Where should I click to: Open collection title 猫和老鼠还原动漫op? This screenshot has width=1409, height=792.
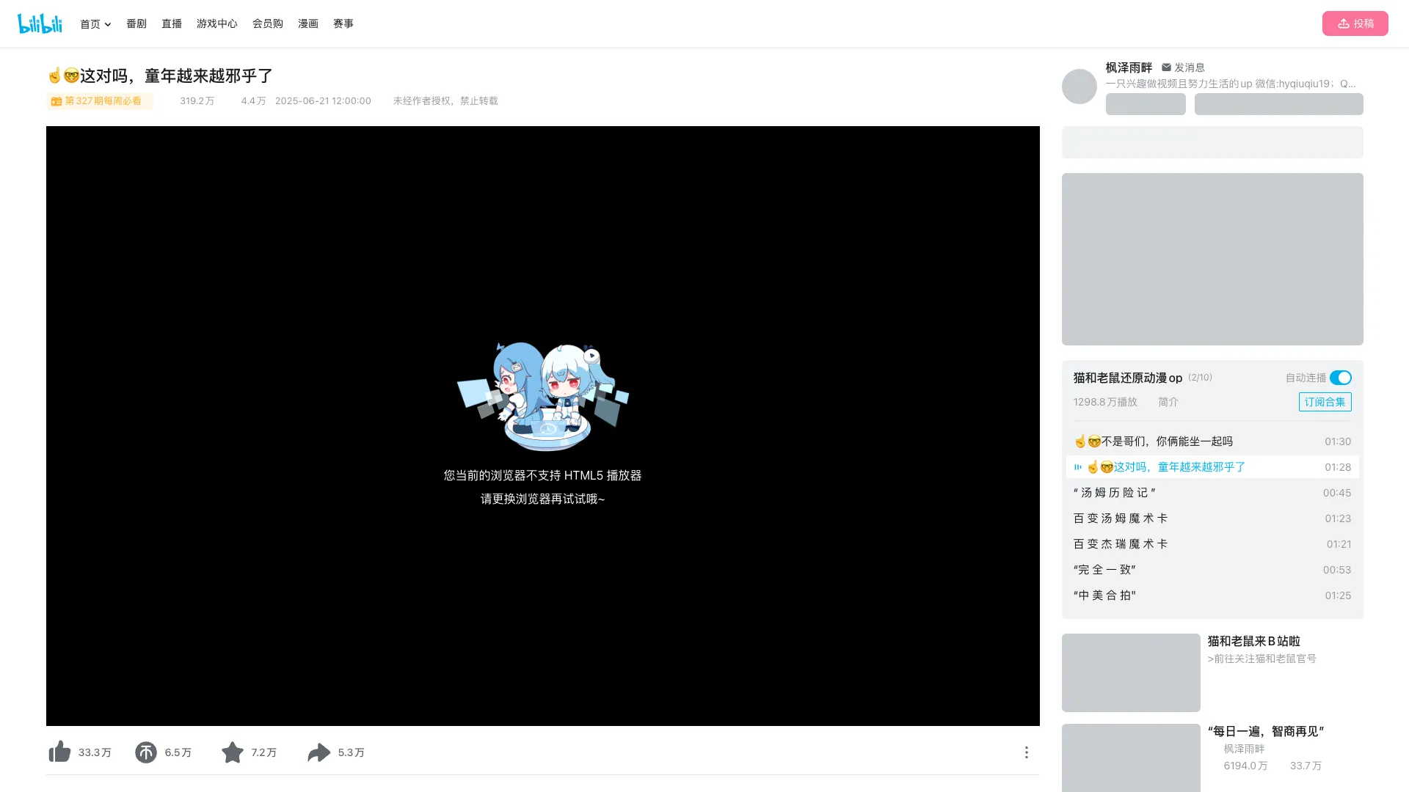coord(1128,378)
